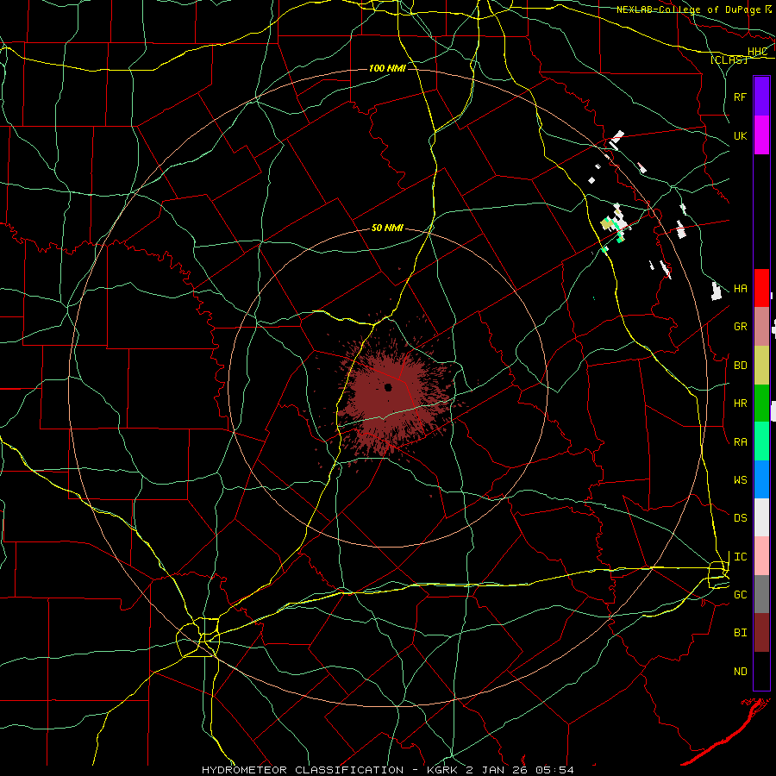Click the '2 JAN 26 05:54' timestamp
776x776 pixels.
(519, 770)
